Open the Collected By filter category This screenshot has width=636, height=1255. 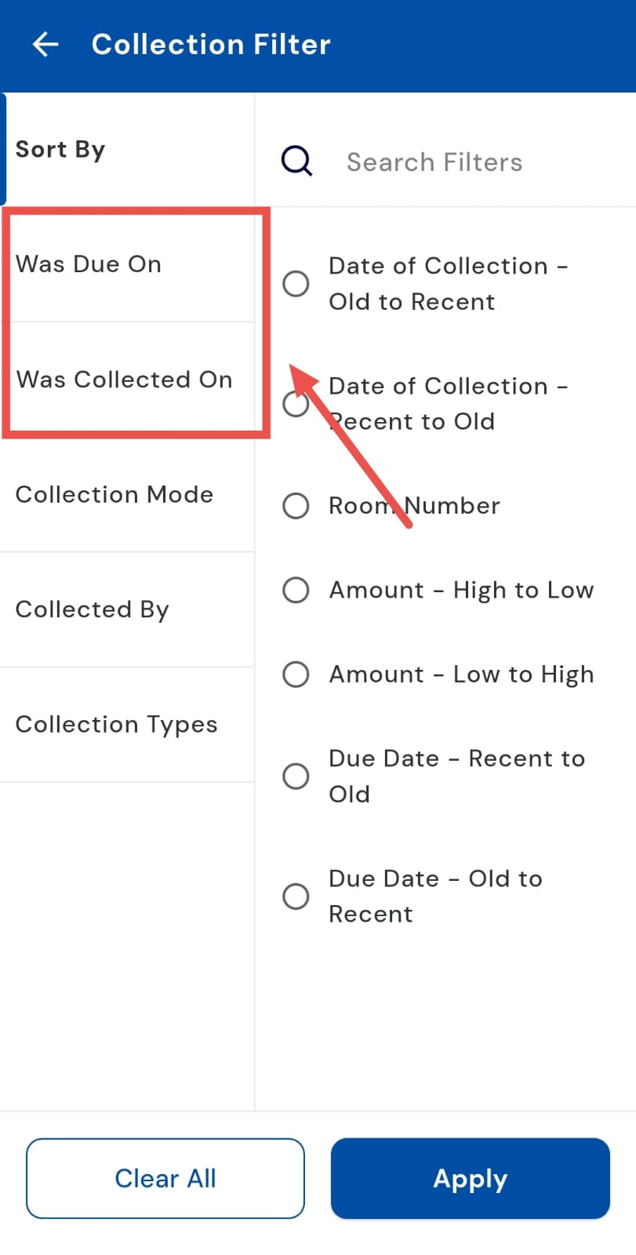pos(92,609)
